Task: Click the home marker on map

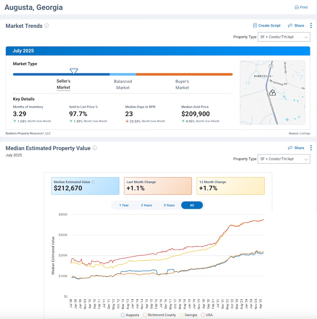Action: (273, 93)
